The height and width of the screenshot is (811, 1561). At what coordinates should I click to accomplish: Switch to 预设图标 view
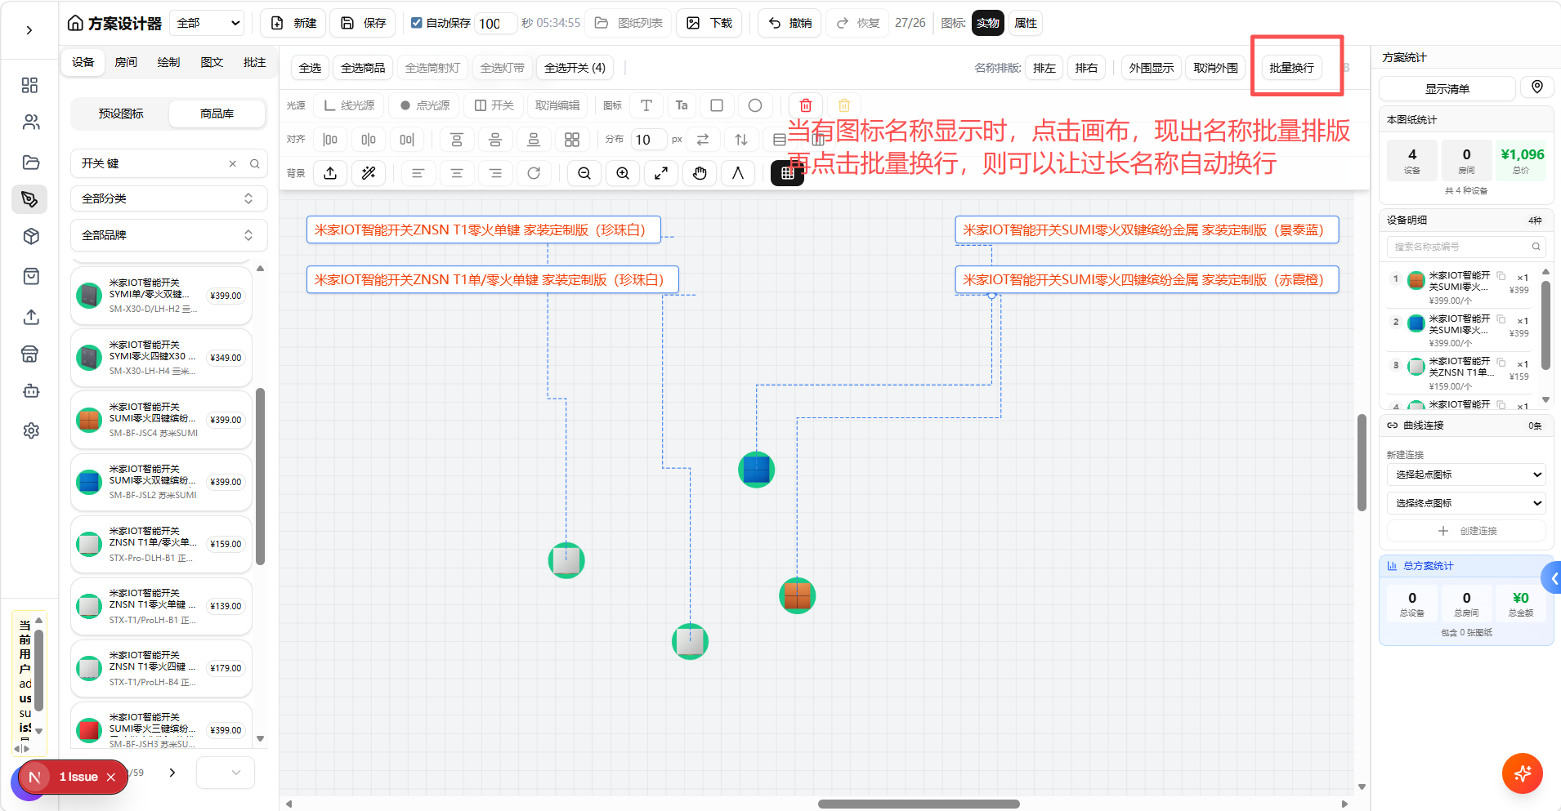121,114
